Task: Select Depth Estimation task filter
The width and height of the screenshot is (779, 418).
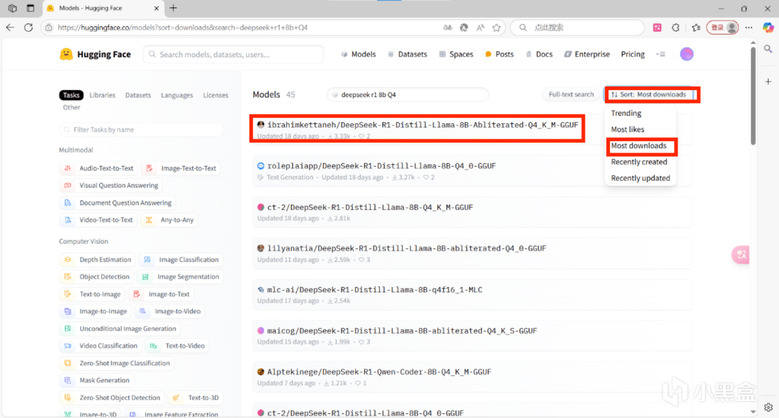Action: point(97,260)
